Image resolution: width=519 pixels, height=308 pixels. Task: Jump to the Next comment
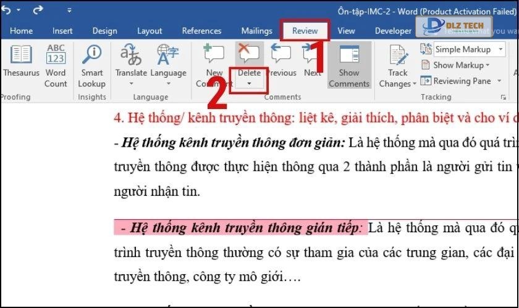pos(312,62)
